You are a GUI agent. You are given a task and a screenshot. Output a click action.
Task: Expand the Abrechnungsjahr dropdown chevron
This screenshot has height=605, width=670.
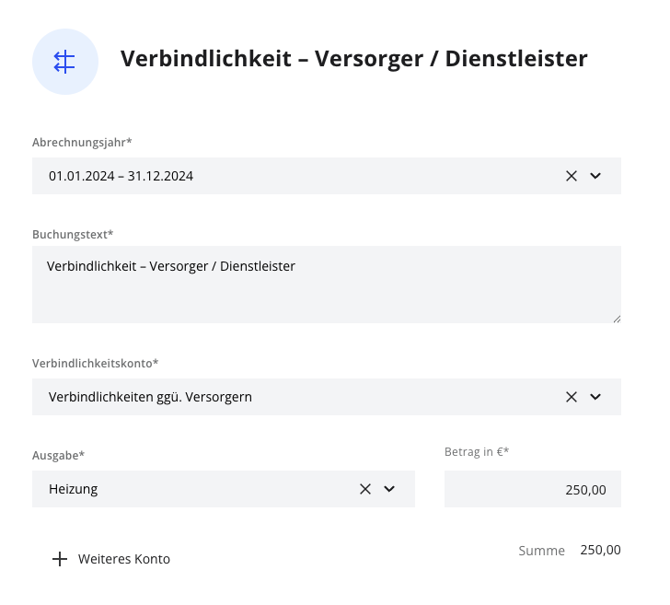595,176
